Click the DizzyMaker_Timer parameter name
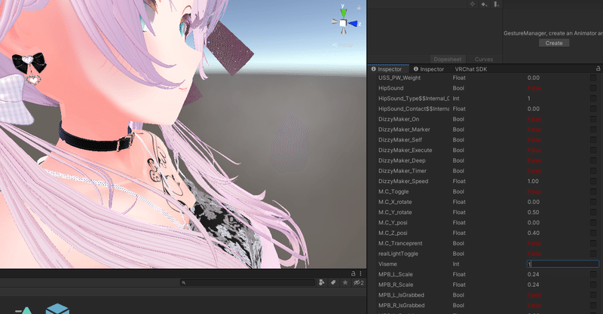This screenshot has width=603, height=314. 403,171
